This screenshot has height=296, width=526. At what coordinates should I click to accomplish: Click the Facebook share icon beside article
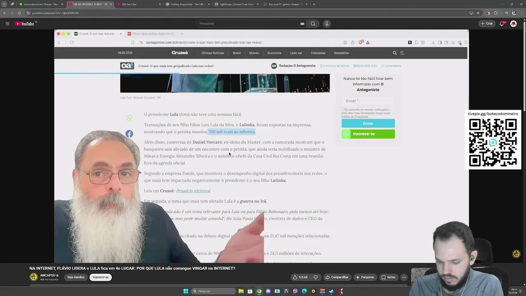coord(129,134)
